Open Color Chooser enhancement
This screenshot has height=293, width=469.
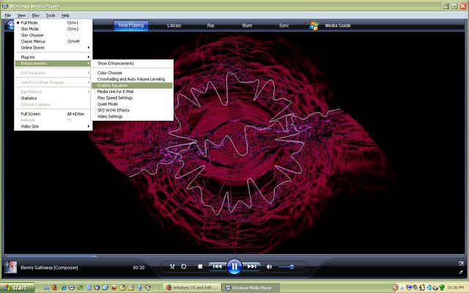[x=132, y=73]
